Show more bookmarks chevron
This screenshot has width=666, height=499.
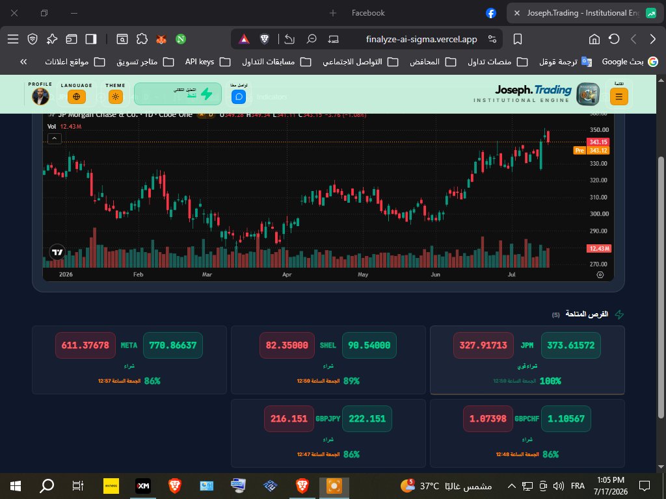click(x=23, y=62)
